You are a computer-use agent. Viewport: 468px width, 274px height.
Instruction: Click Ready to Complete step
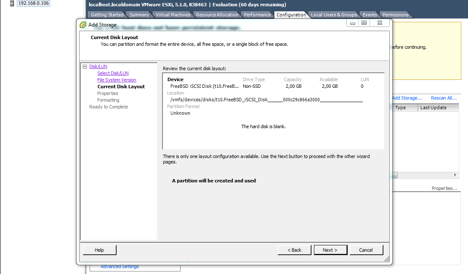[109, 107]
